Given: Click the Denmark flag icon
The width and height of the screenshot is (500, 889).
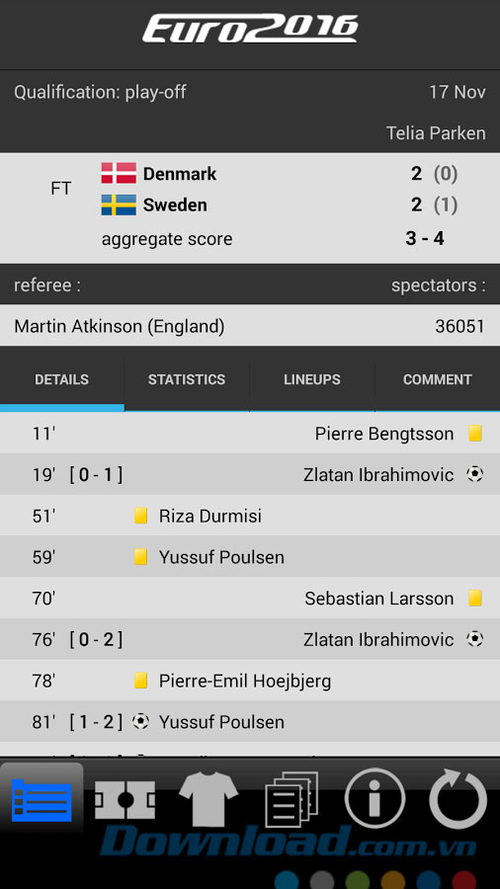Looking at the screenshot, I should 119,174.
